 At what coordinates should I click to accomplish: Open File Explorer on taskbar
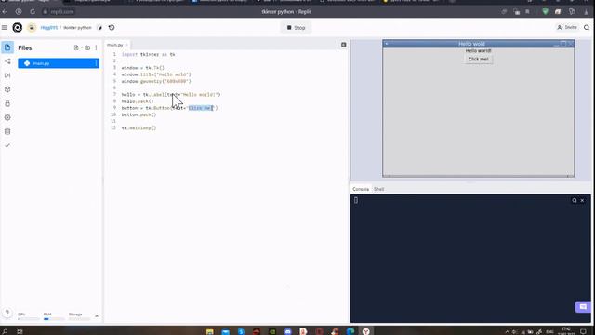(209, 331)
